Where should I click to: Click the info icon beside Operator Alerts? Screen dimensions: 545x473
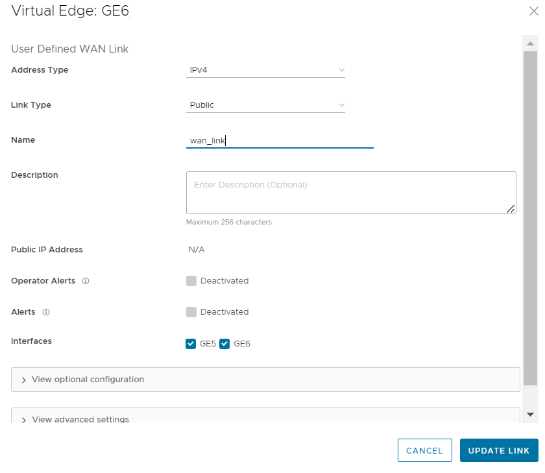(86, 281)
